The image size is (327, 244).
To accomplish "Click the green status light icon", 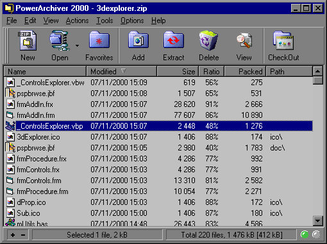I will tap(305, 234).
